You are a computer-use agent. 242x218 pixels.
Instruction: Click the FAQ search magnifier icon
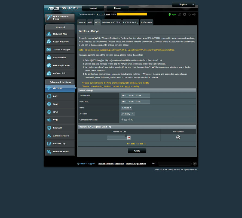click(x=195, y=163)
